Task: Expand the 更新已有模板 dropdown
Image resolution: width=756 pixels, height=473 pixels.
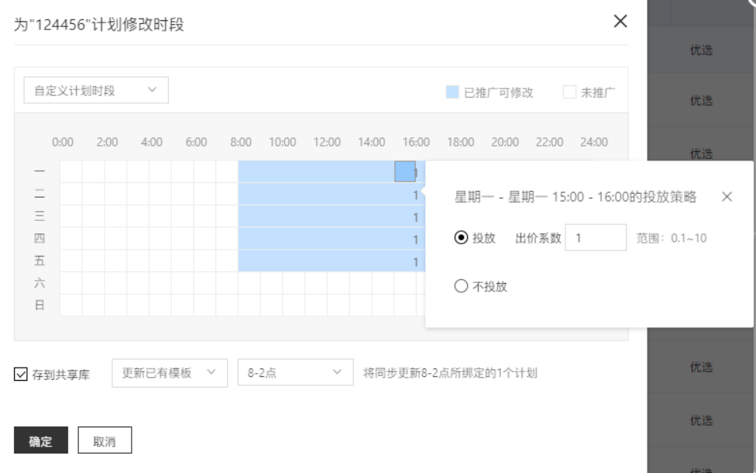Action: 170,373
